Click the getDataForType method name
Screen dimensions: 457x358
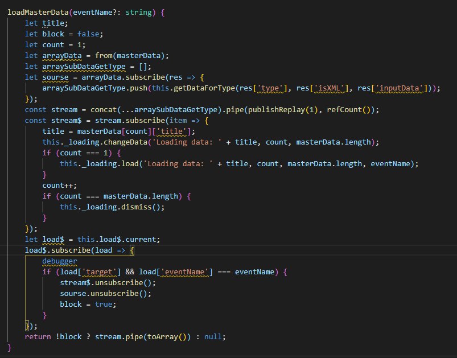(204, 88)
